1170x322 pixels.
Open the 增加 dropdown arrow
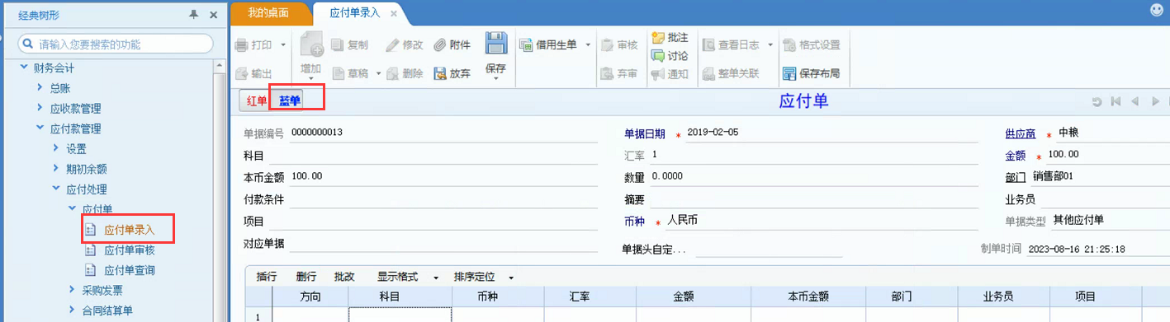(311, 79)
